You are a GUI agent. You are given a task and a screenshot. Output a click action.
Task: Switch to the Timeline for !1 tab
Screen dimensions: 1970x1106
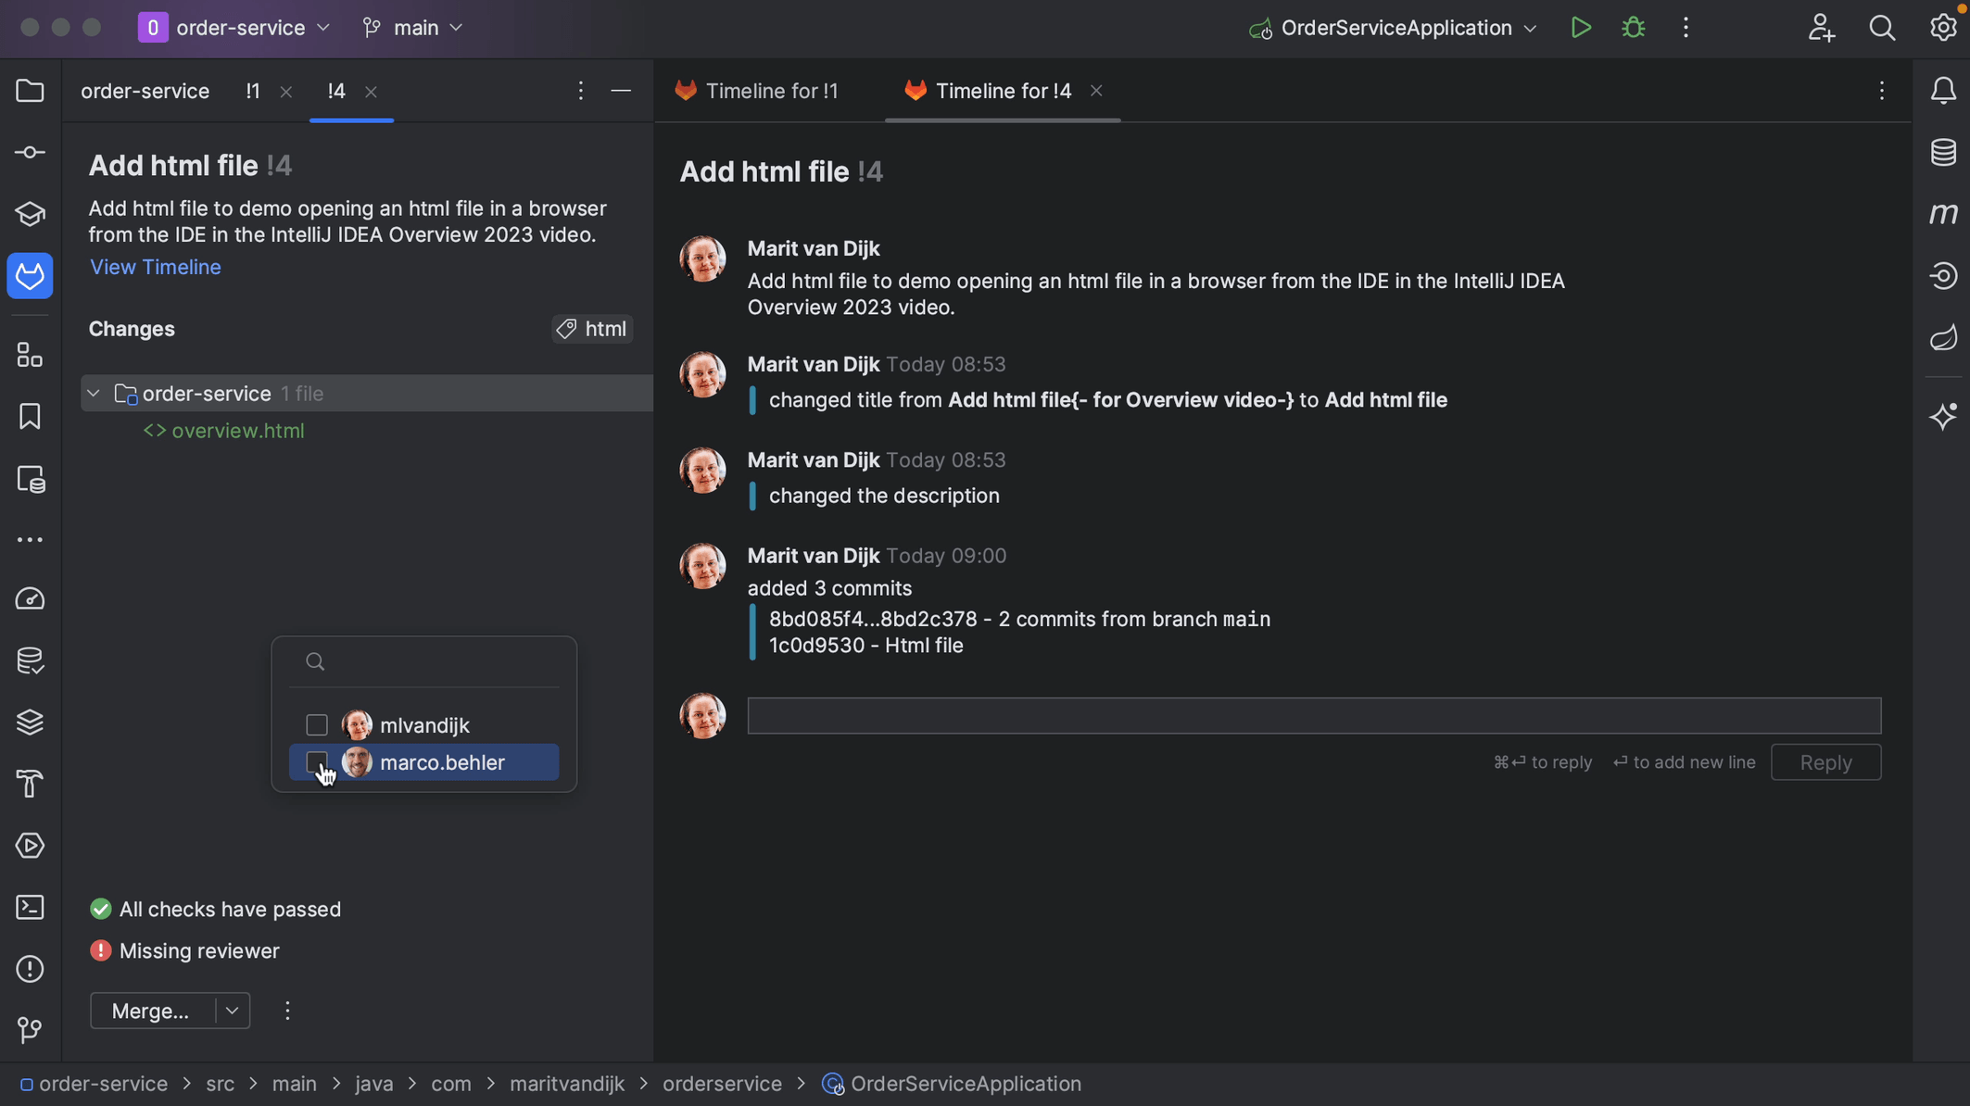[x=770, y=91]
